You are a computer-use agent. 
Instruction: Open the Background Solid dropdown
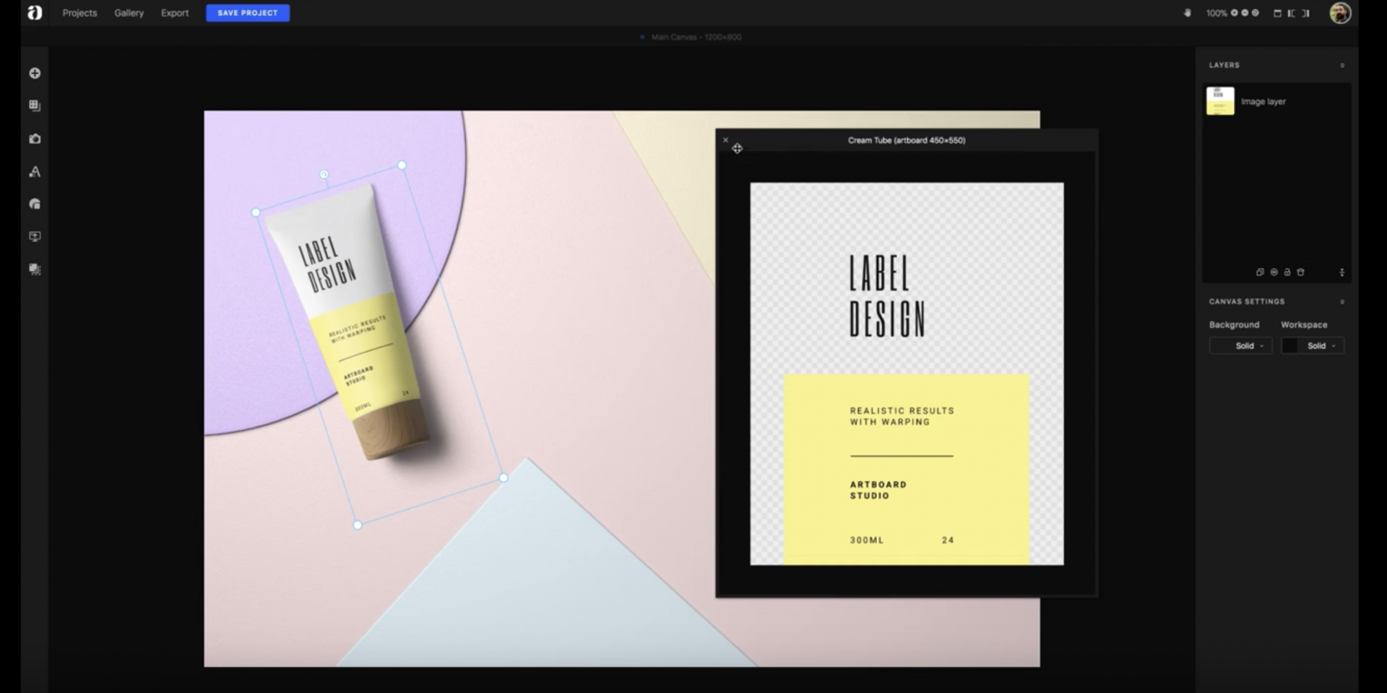[x=1240, y=346]
